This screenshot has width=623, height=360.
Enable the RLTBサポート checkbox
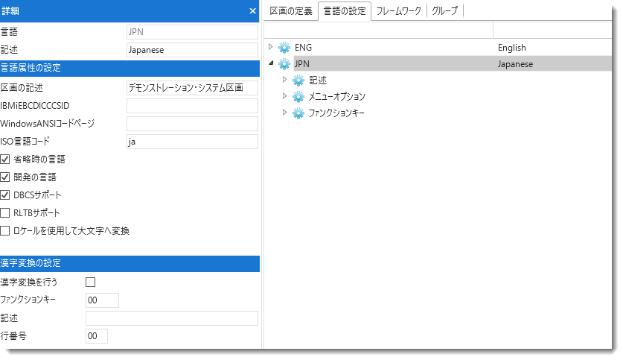(x=6, y=213)
